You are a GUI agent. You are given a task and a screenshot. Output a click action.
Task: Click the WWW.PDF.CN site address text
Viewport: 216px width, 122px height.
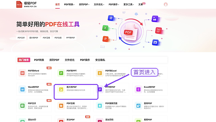point(30,6)
